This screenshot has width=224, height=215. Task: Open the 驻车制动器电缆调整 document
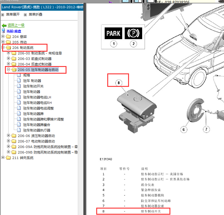[x=38, y=108]
